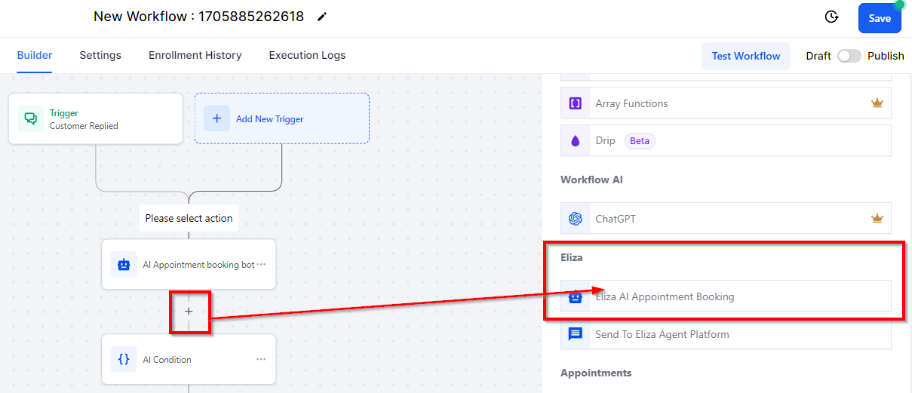Click Add New Trigger box

tap(282, 118)
